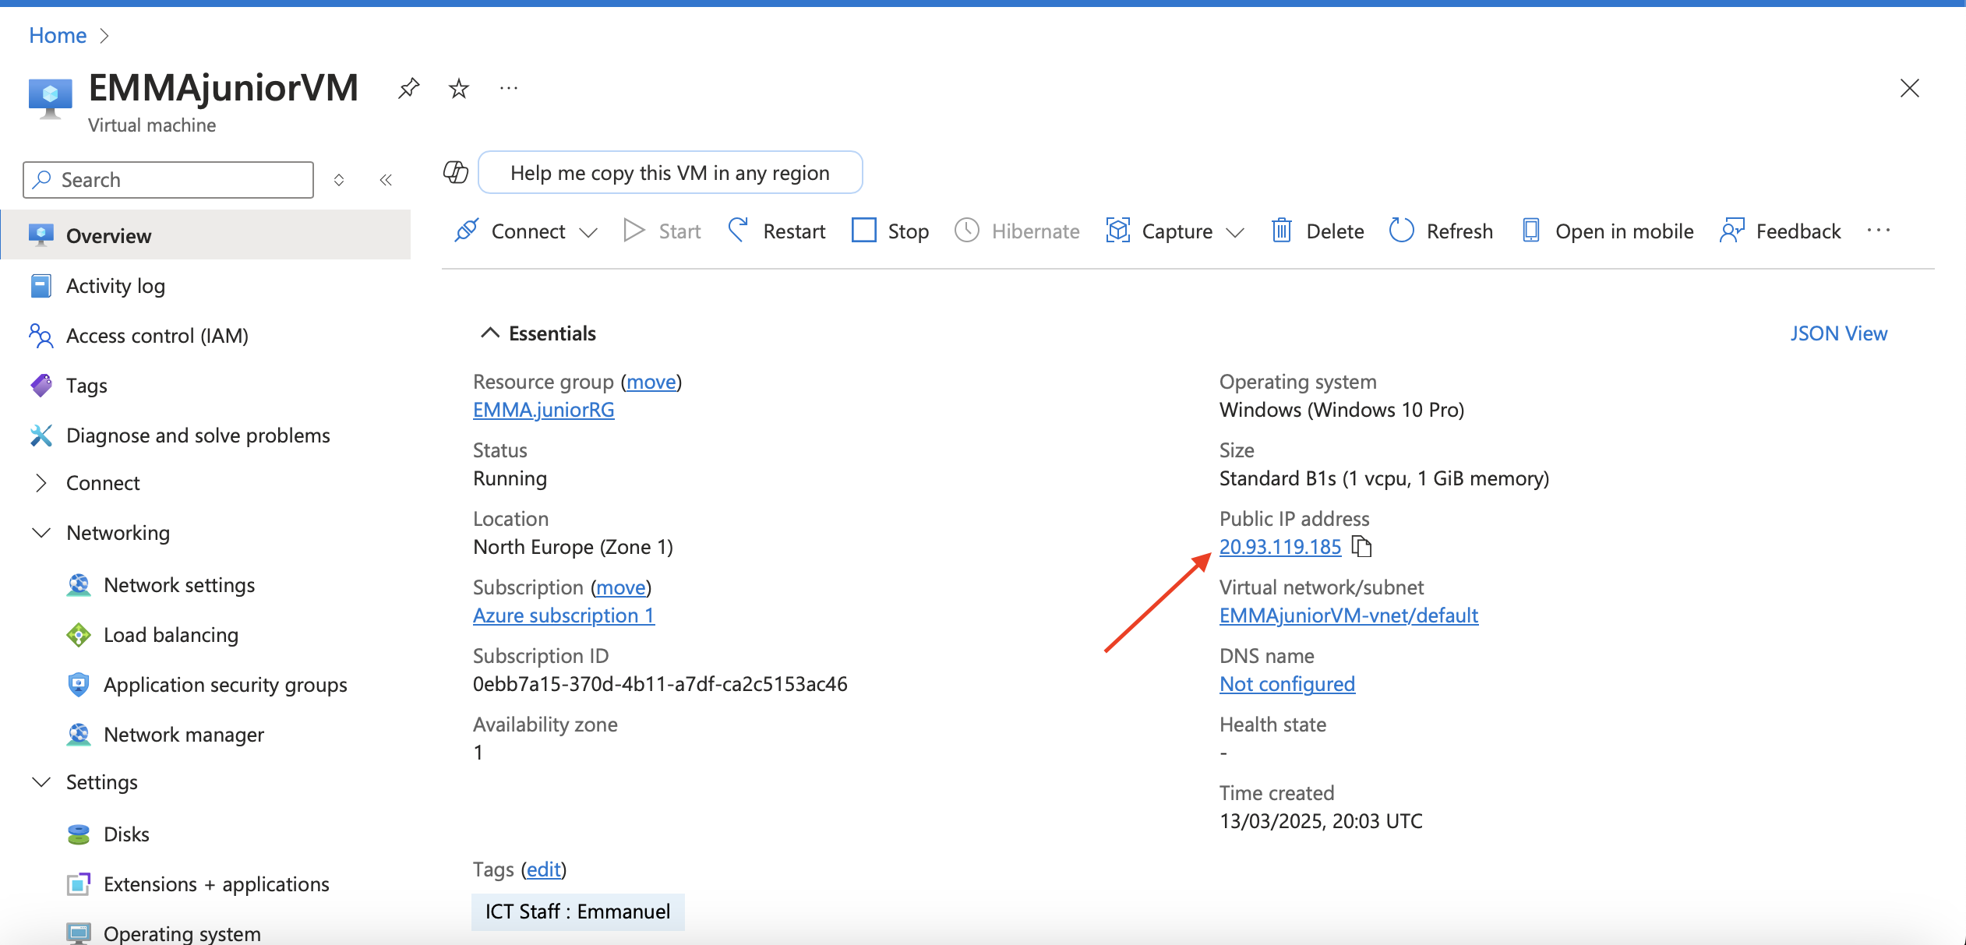Viewport: 1966px width, 945px height.
Task: Click the Feedback person icon
Action: coord(1731,231)
